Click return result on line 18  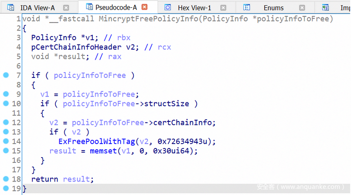point(62,179)
